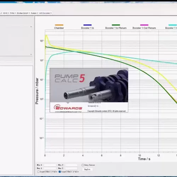Click the green Booster 1 In Plenum swatch

click(x=116, y=25)
